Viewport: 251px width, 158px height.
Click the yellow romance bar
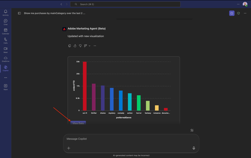157,108
